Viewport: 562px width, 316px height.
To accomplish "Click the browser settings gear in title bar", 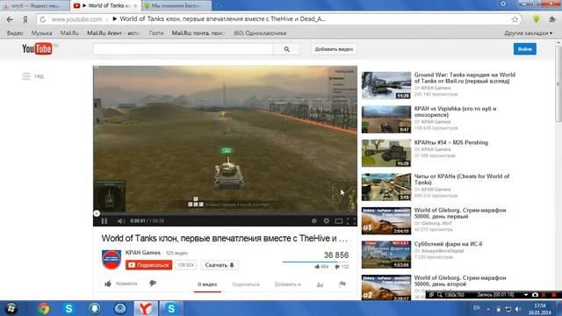I will click(x=503, y=4).
